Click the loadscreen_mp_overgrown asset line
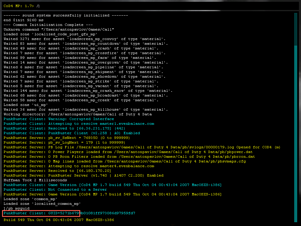301x226 pixels. [x=86, y=62]
